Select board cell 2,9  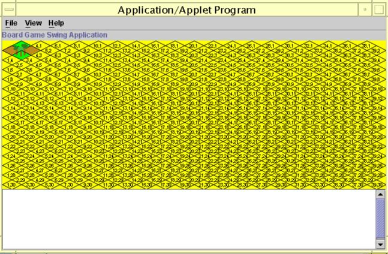[21, 84]
